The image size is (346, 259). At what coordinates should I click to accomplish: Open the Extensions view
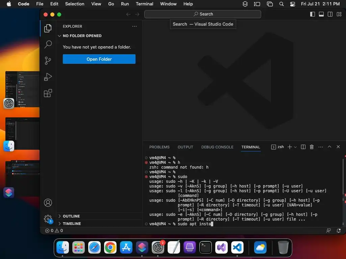48,93
